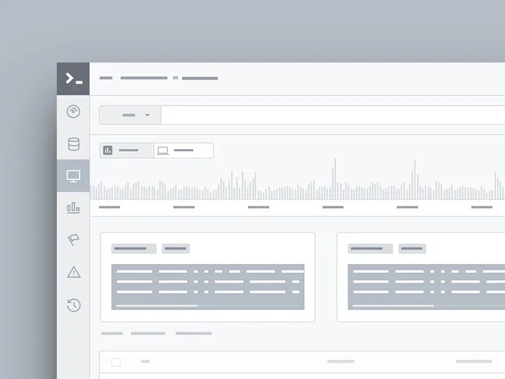Click the second shorter tag in left card
This screenshot has height=379, width=505.
(x=175, y=248)
